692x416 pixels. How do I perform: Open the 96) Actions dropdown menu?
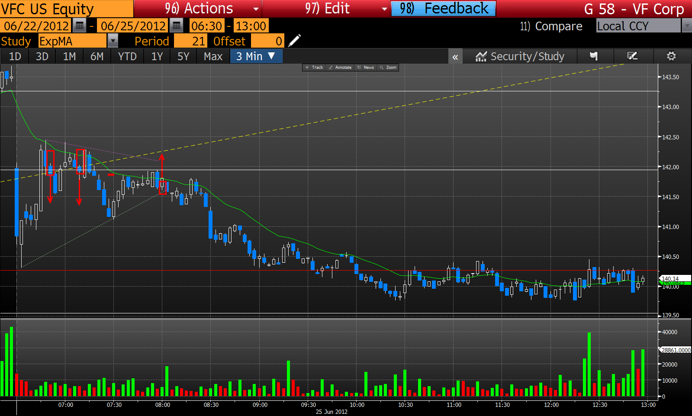point(198,9)
